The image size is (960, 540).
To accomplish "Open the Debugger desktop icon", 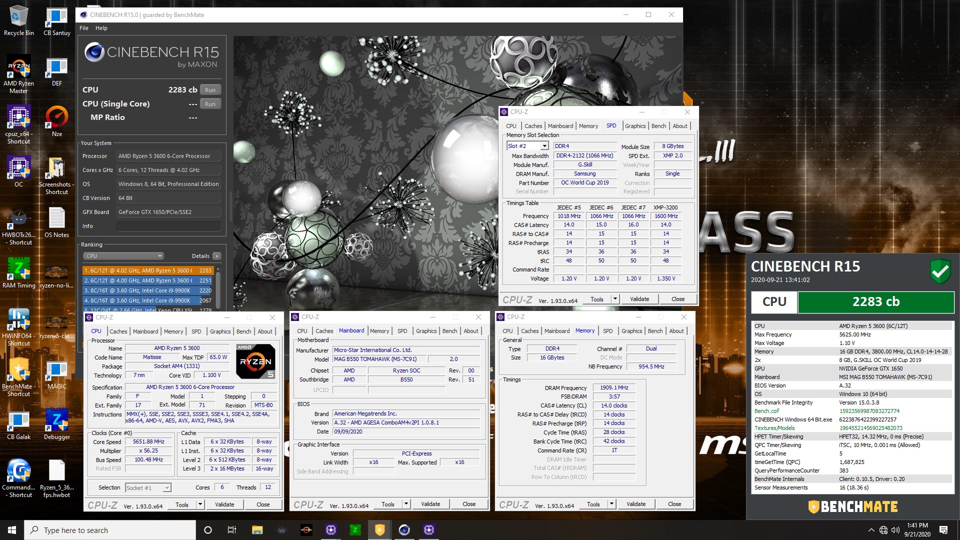I will 57,424.
